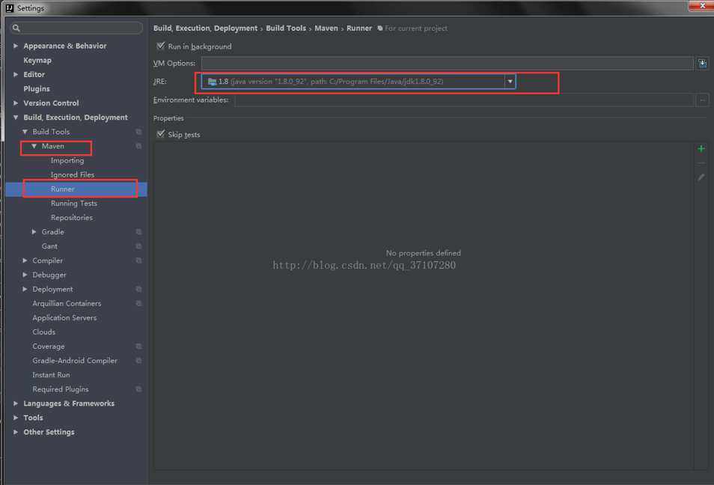Viewport: 714px width, 485px height.
Task: Open Application Servers settings
Action: 64,318
